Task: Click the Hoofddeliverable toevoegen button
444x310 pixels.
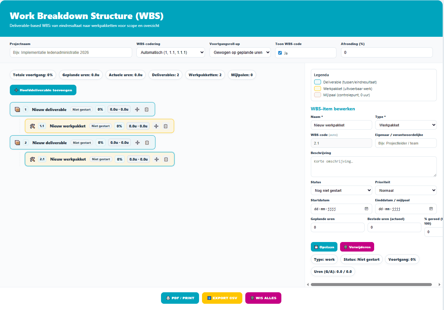Action: 43,90
